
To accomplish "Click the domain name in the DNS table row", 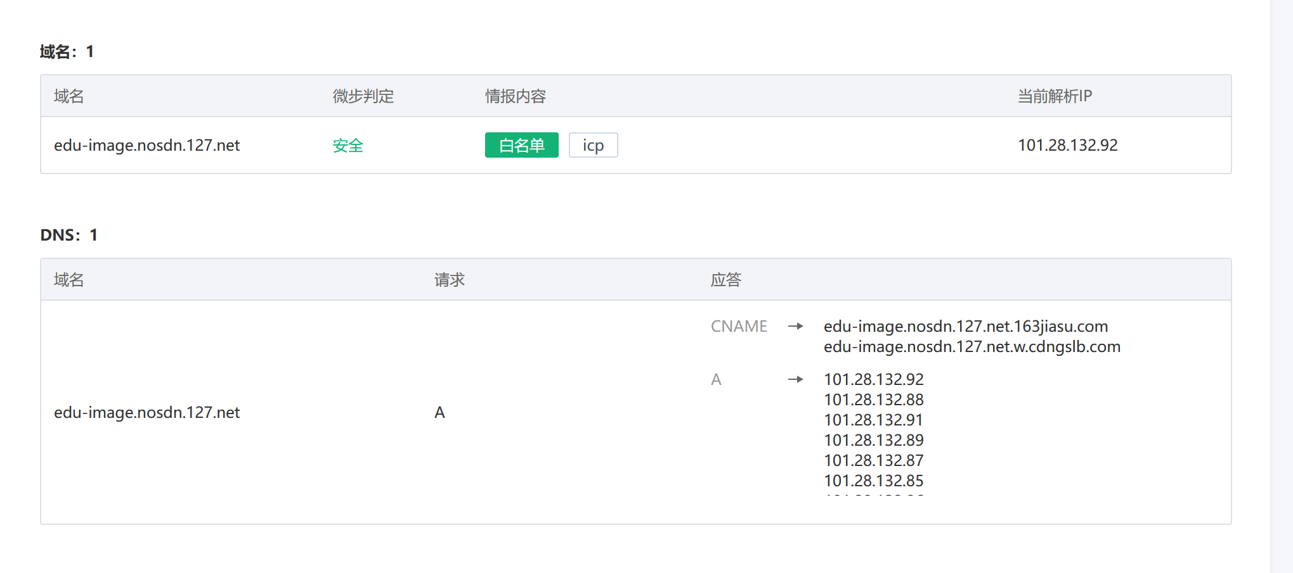I will pos(146,413).
